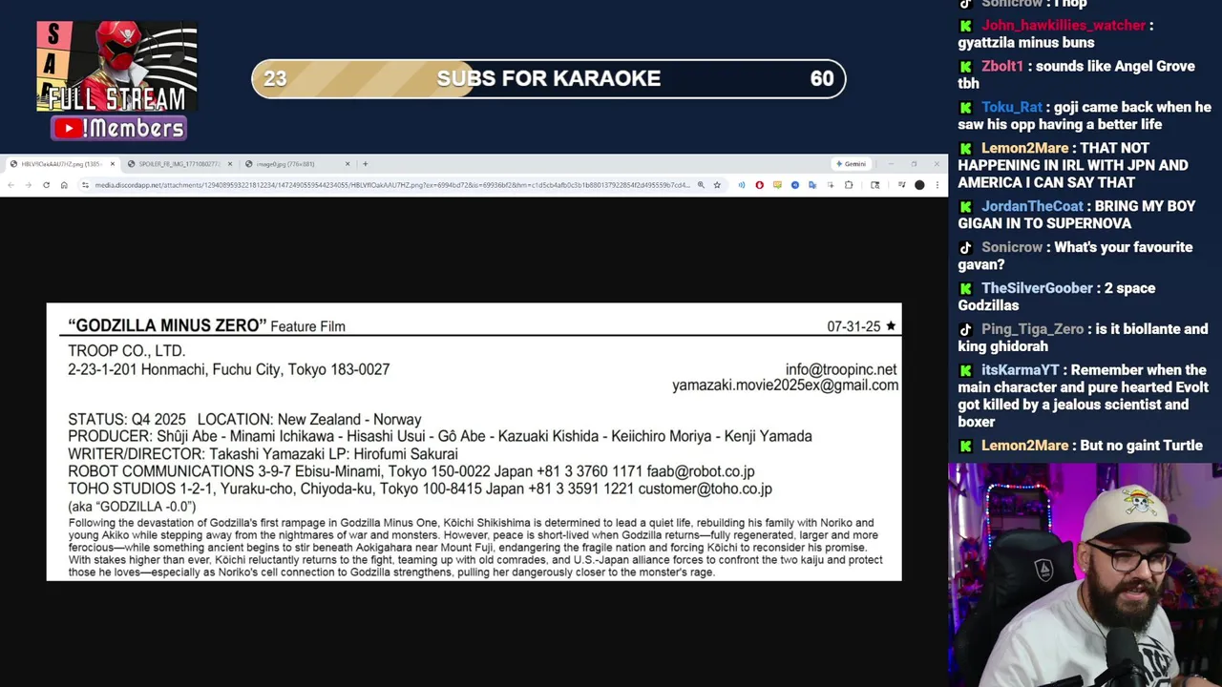This screenshot has width=1222, height=687.
Task: Click "LOCATION: New Zealand - Norway" text
Action: pos(309,420)
